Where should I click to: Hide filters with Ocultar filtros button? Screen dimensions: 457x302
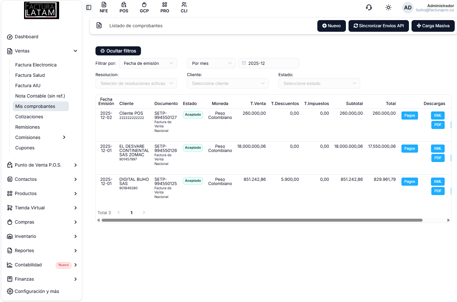point(118,51)
